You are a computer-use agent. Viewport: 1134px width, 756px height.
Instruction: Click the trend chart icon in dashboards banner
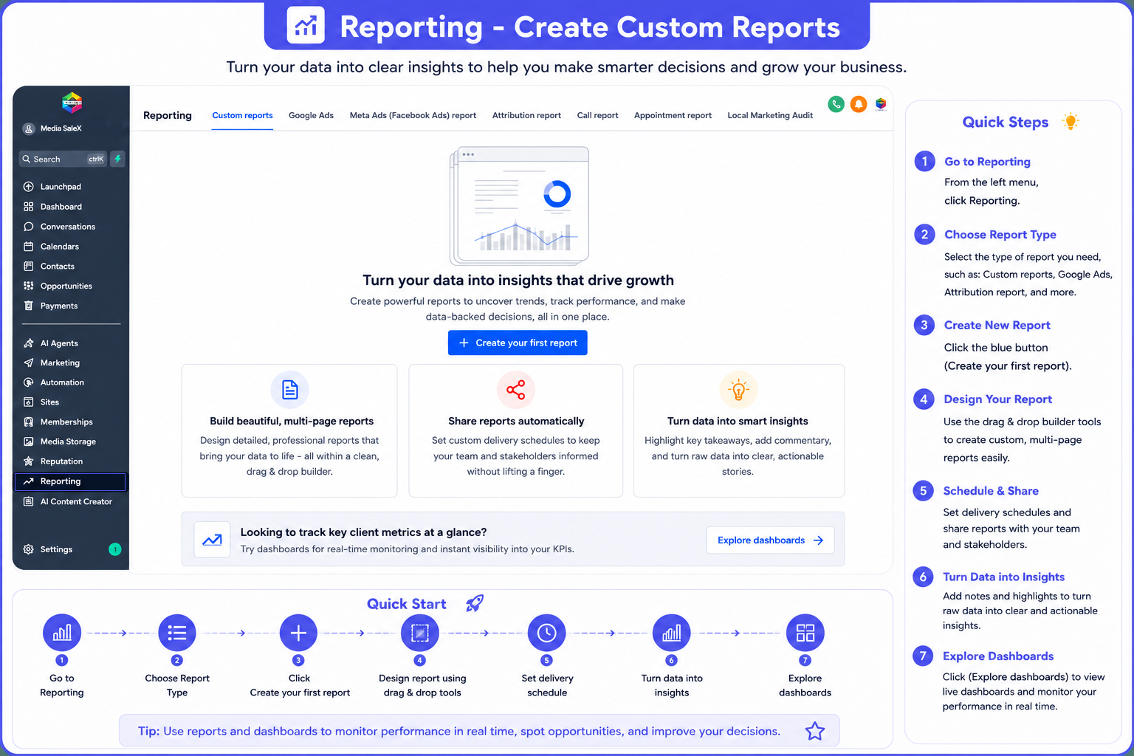pos(212,540)
